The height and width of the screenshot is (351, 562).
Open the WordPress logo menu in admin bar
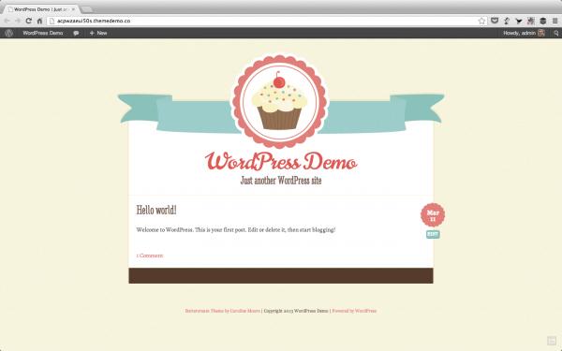coord(9,33)
